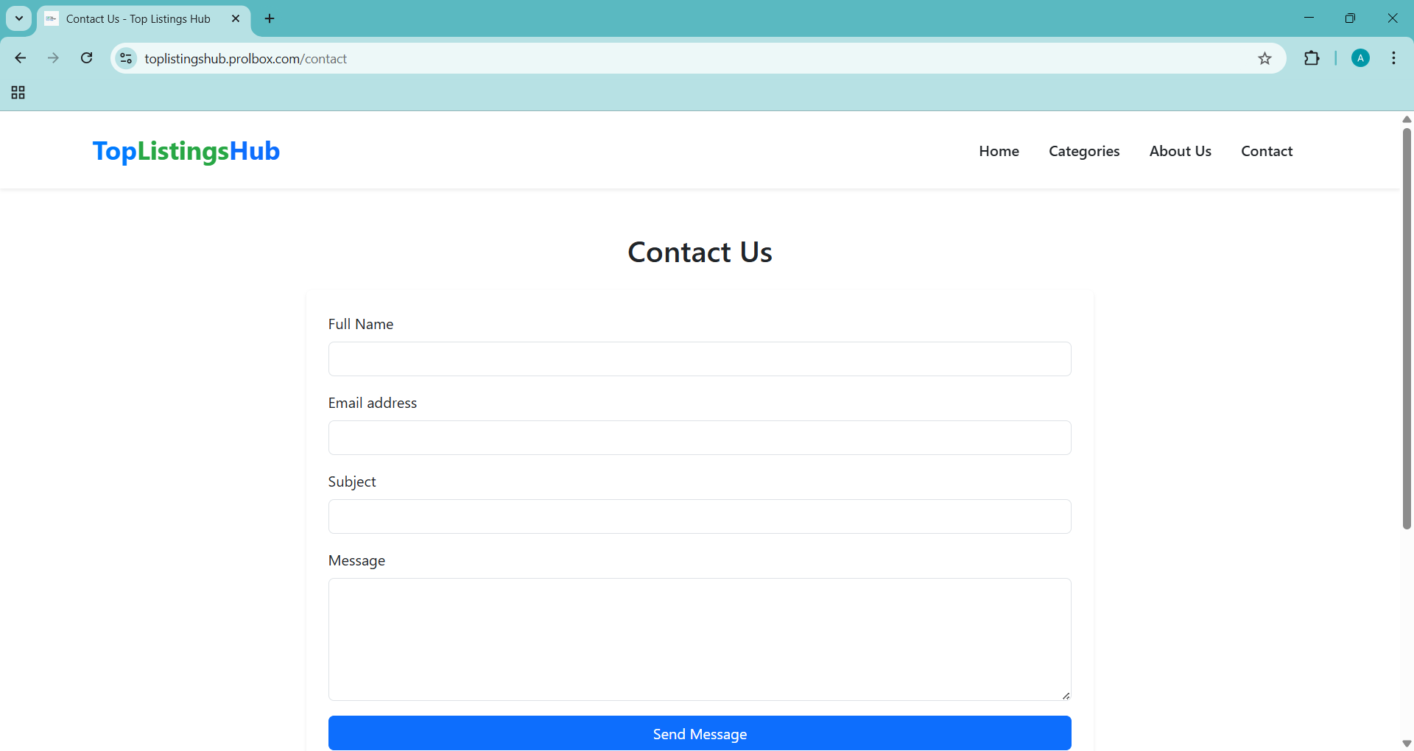
Task: Expand the tab search dropdown
Action: click(x=19, y=18)
